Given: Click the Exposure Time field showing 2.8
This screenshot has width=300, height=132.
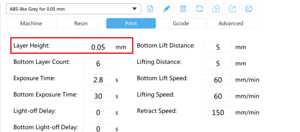Looking at the screenshot, I should coord(97,80).
